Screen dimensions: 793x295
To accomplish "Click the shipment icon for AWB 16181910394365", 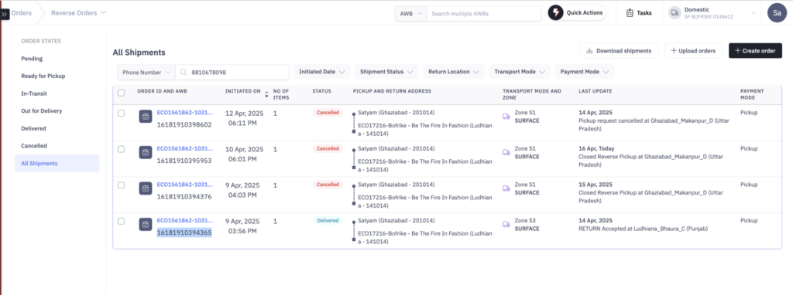I will point(145,225).
